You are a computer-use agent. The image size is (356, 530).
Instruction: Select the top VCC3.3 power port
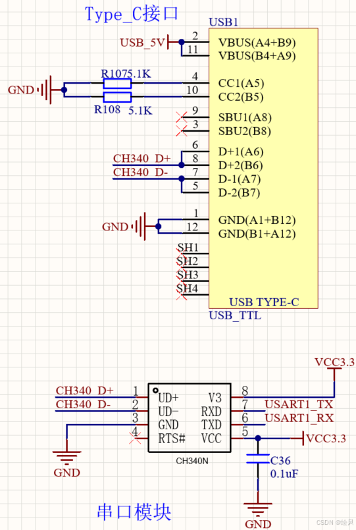[x=334, y=365]
